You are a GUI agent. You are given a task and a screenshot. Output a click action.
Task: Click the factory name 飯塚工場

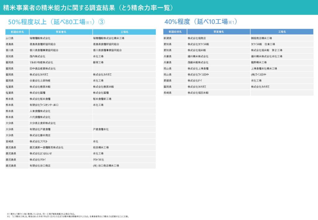coord(98,62)
